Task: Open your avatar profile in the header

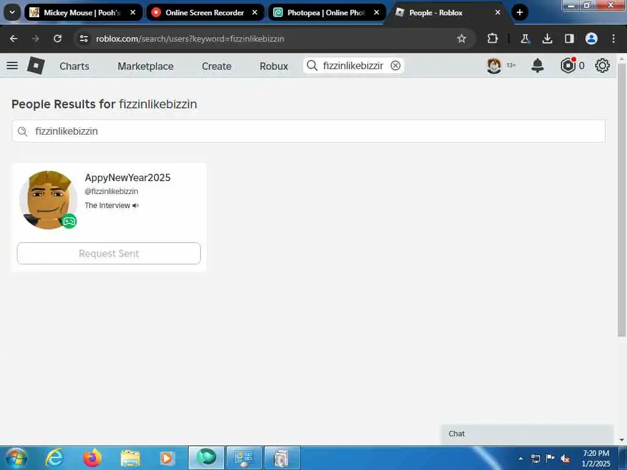Action: coord(494,65)
